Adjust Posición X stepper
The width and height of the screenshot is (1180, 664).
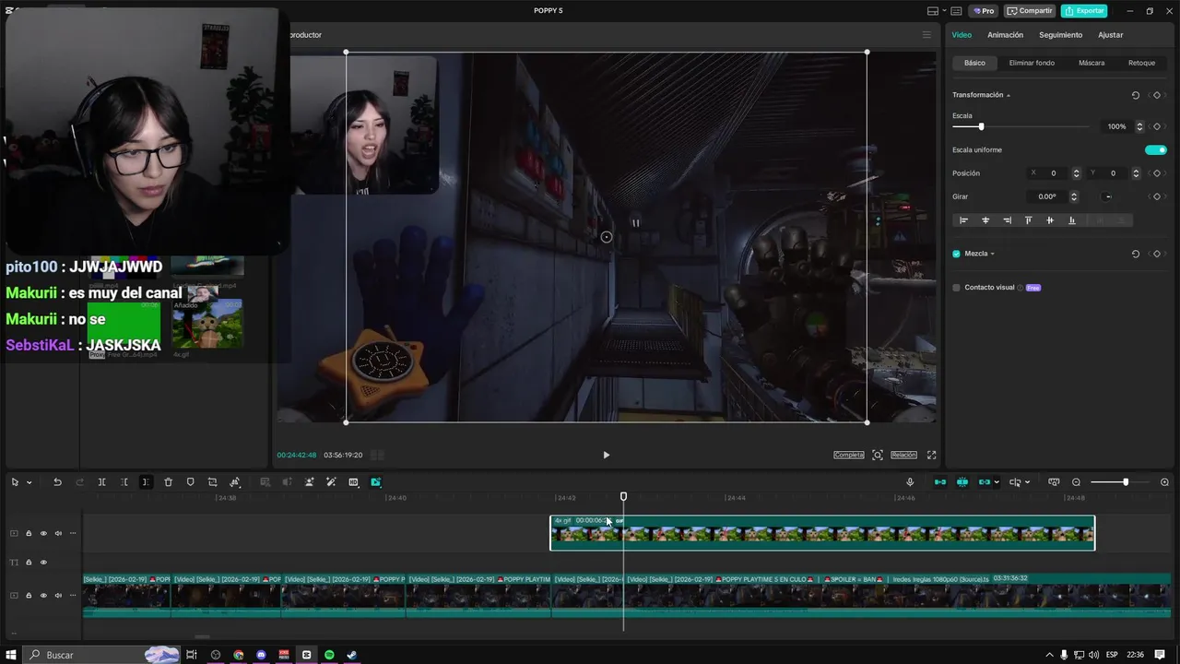(1076, 173)
